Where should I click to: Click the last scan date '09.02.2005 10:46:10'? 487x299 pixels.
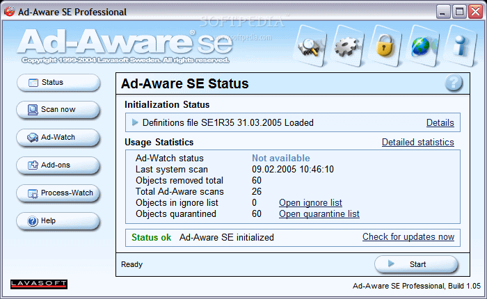click(293, 169)
